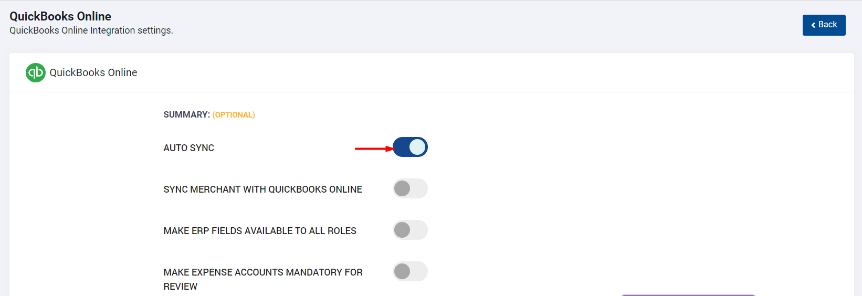This screenshot has height=296, width=862.
Task: Click the Back button
Action: (824, 25)
